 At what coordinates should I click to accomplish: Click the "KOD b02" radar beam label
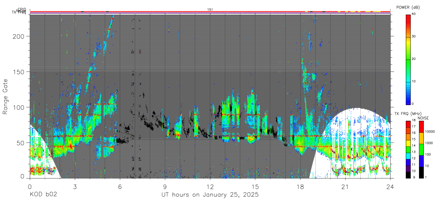pyautogui.click(x=43, y=195)
